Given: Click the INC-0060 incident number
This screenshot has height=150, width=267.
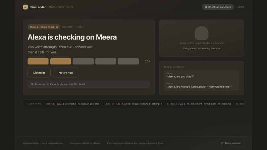Looking at the screenshot, I should pos(67,27).
